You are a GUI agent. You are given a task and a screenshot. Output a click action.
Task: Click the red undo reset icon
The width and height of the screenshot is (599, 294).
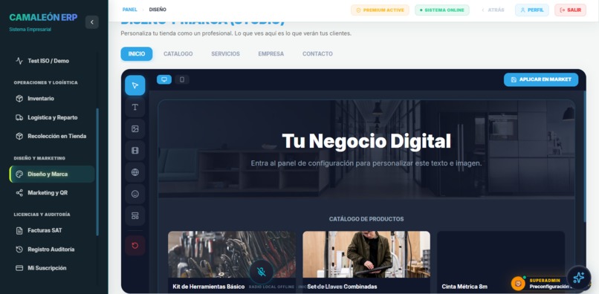click(x=135, y=246)
